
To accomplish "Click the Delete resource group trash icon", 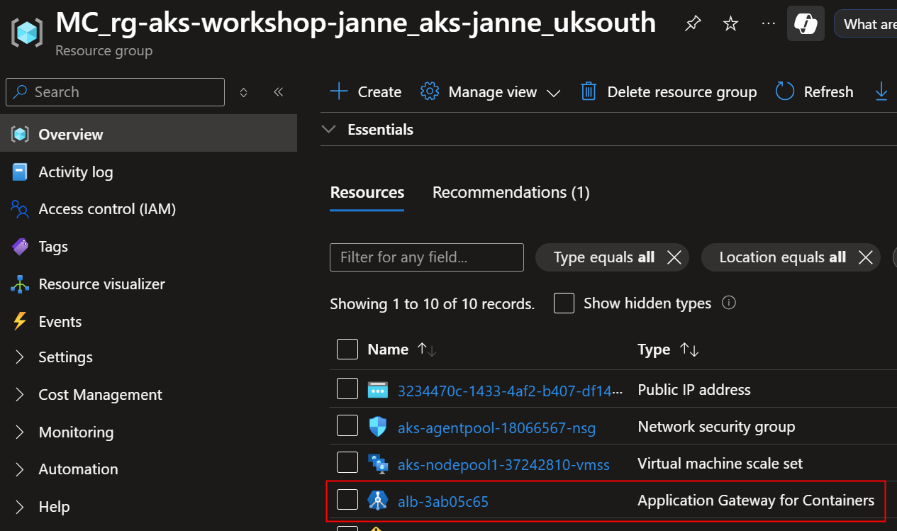I will tap(589, 91).
